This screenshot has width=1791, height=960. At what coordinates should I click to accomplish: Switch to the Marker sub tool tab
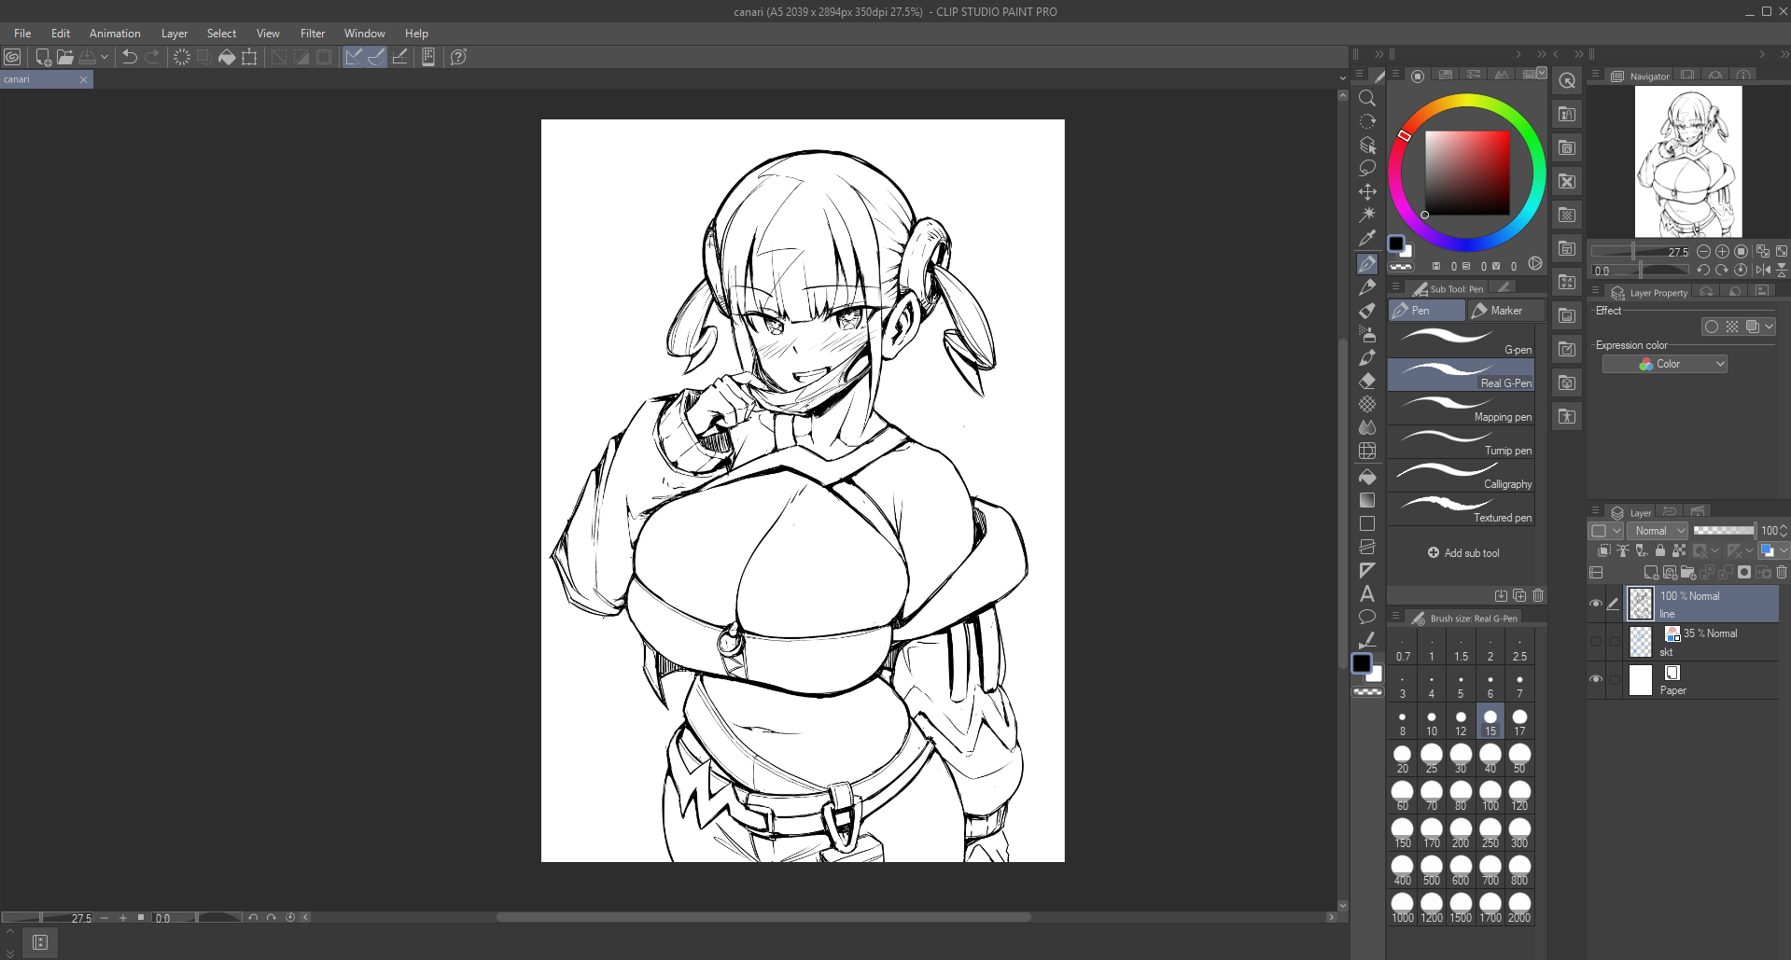[1505, 311]
